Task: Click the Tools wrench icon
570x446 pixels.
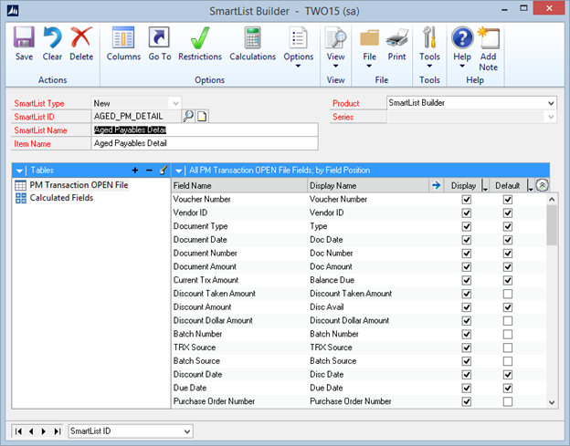Action: point(429,37)
